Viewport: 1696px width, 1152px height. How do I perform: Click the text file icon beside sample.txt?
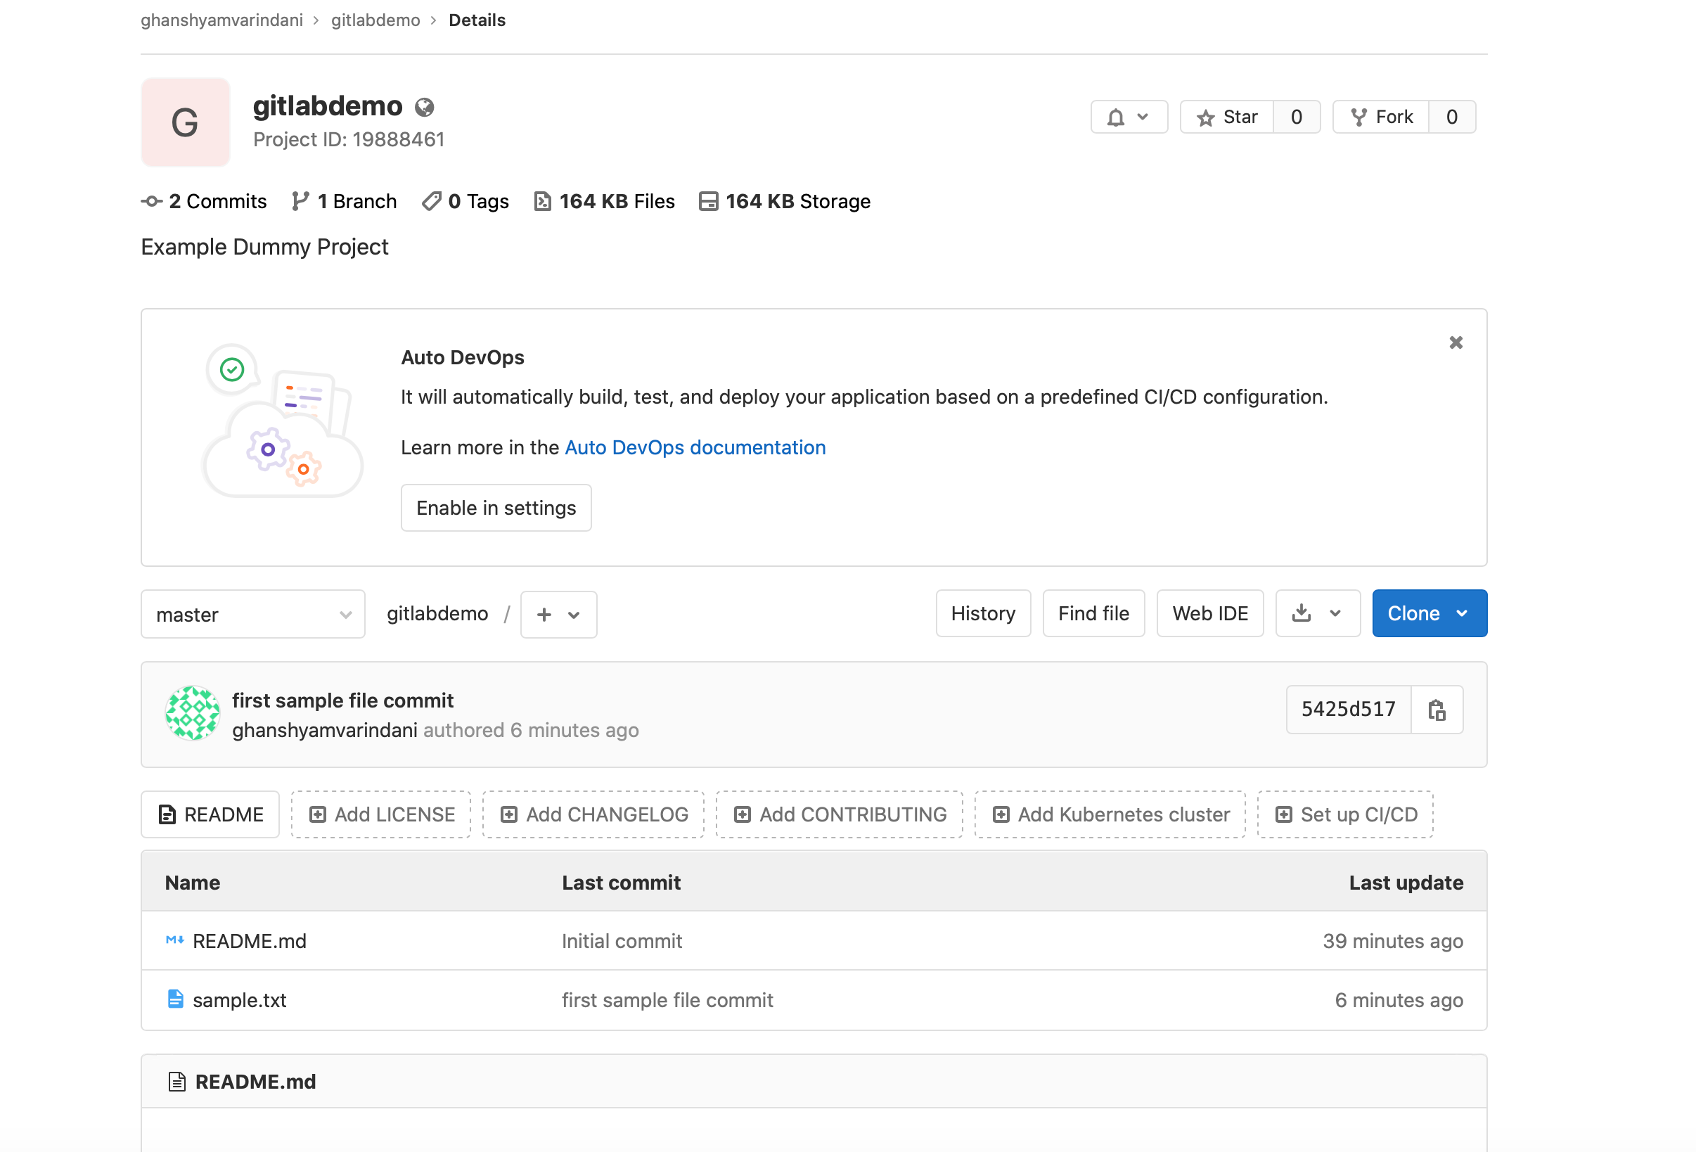click(175, 999)
